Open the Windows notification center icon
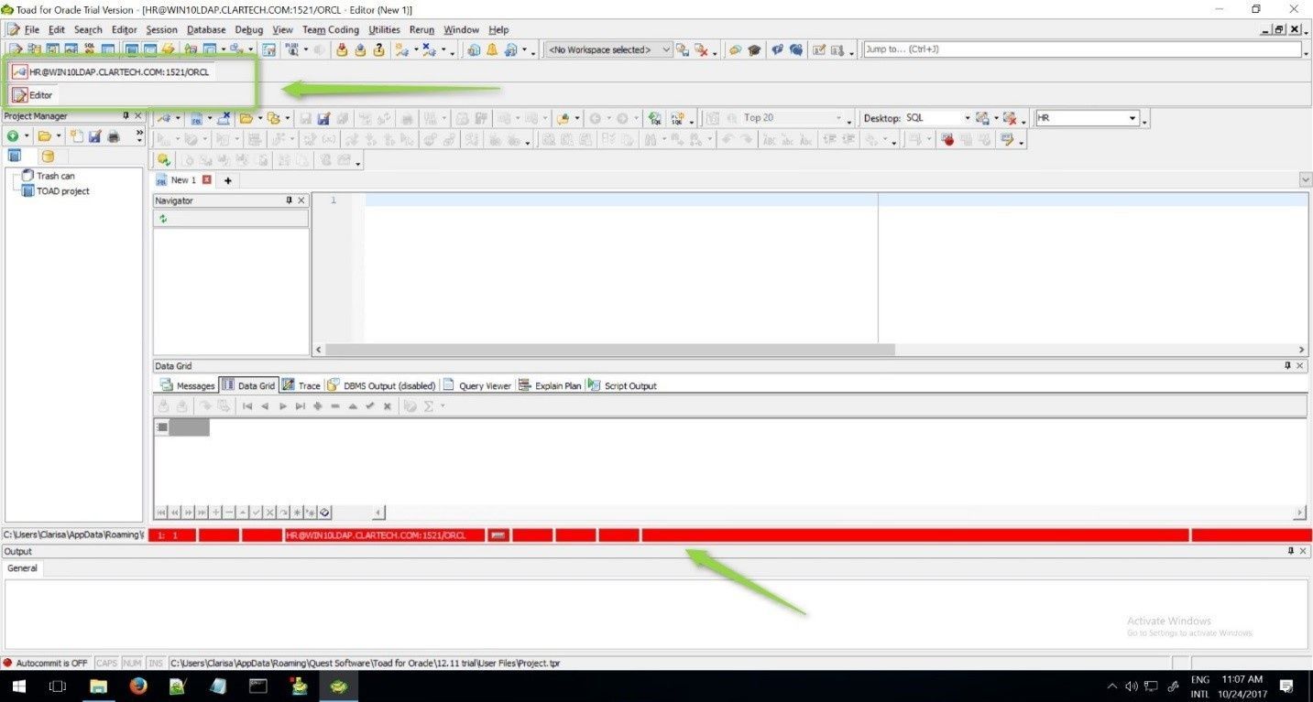This screenshot has width=1313, height=702. [x=1286, y=686]
